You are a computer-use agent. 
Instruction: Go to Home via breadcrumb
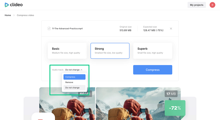pyautogui.click(x=8, y=15)
